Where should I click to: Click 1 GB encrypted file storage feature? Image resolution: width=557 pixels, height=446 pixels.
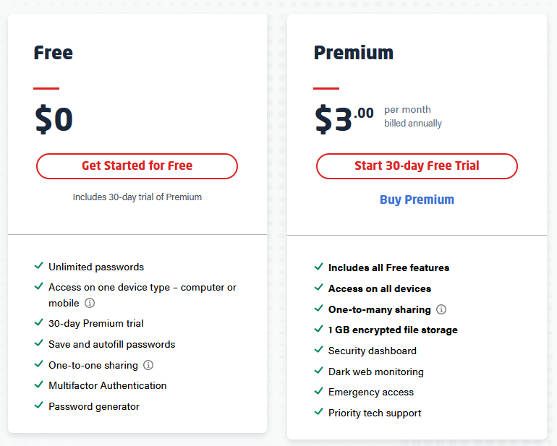click(x=393, y=330)
